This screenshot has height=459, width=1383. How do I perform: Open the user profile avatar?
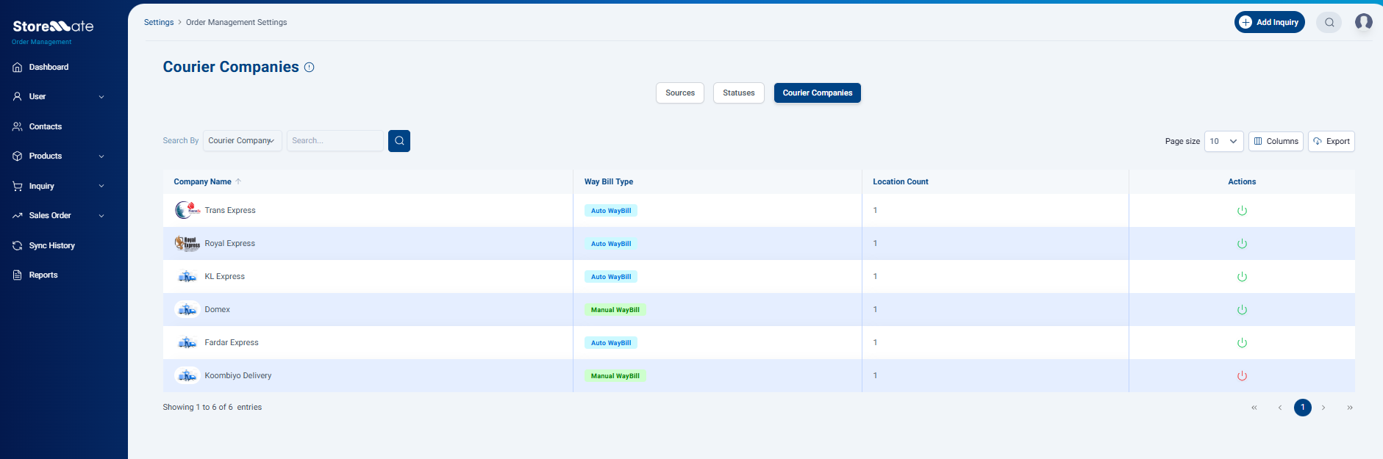click(1364, 22)
